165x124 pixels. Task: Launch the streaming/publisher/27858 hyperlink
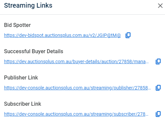coord(77,88)
